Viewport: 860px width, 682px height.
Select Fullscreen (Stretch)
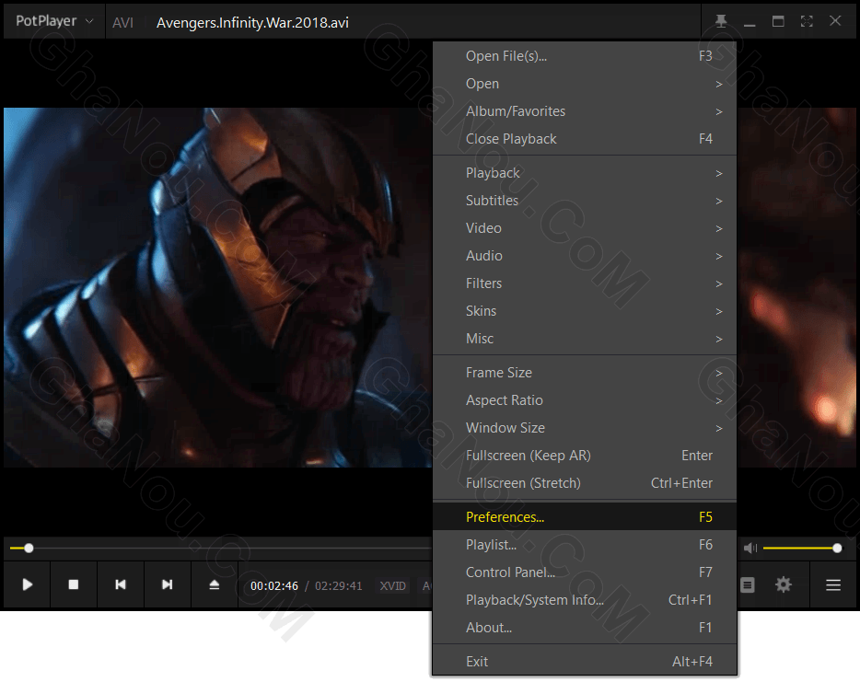tap(585, 483)
